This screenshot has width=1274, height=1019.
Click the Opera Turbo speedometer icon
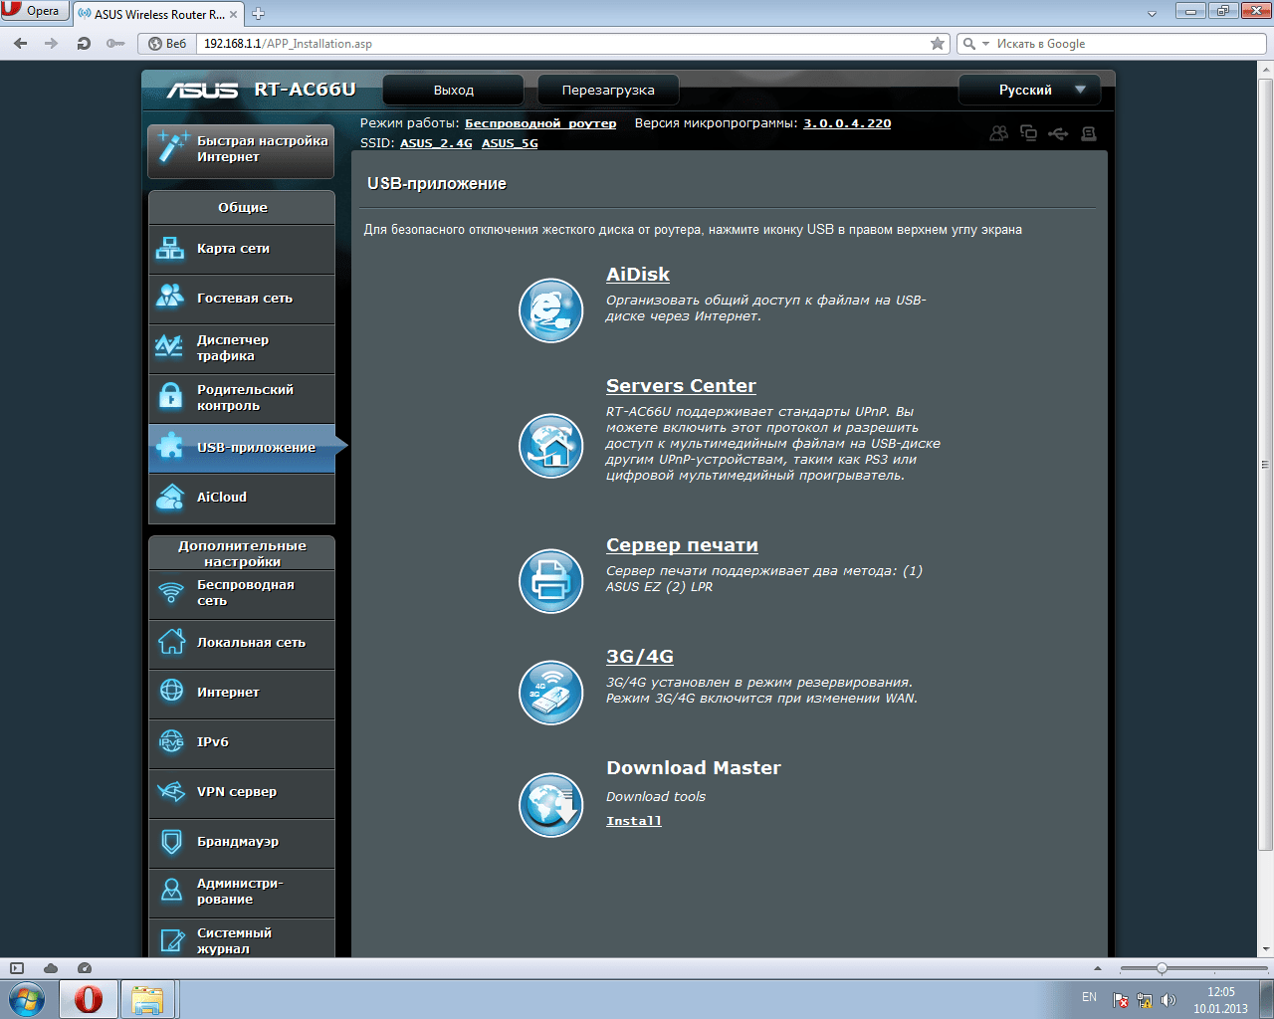click(85, 968)
